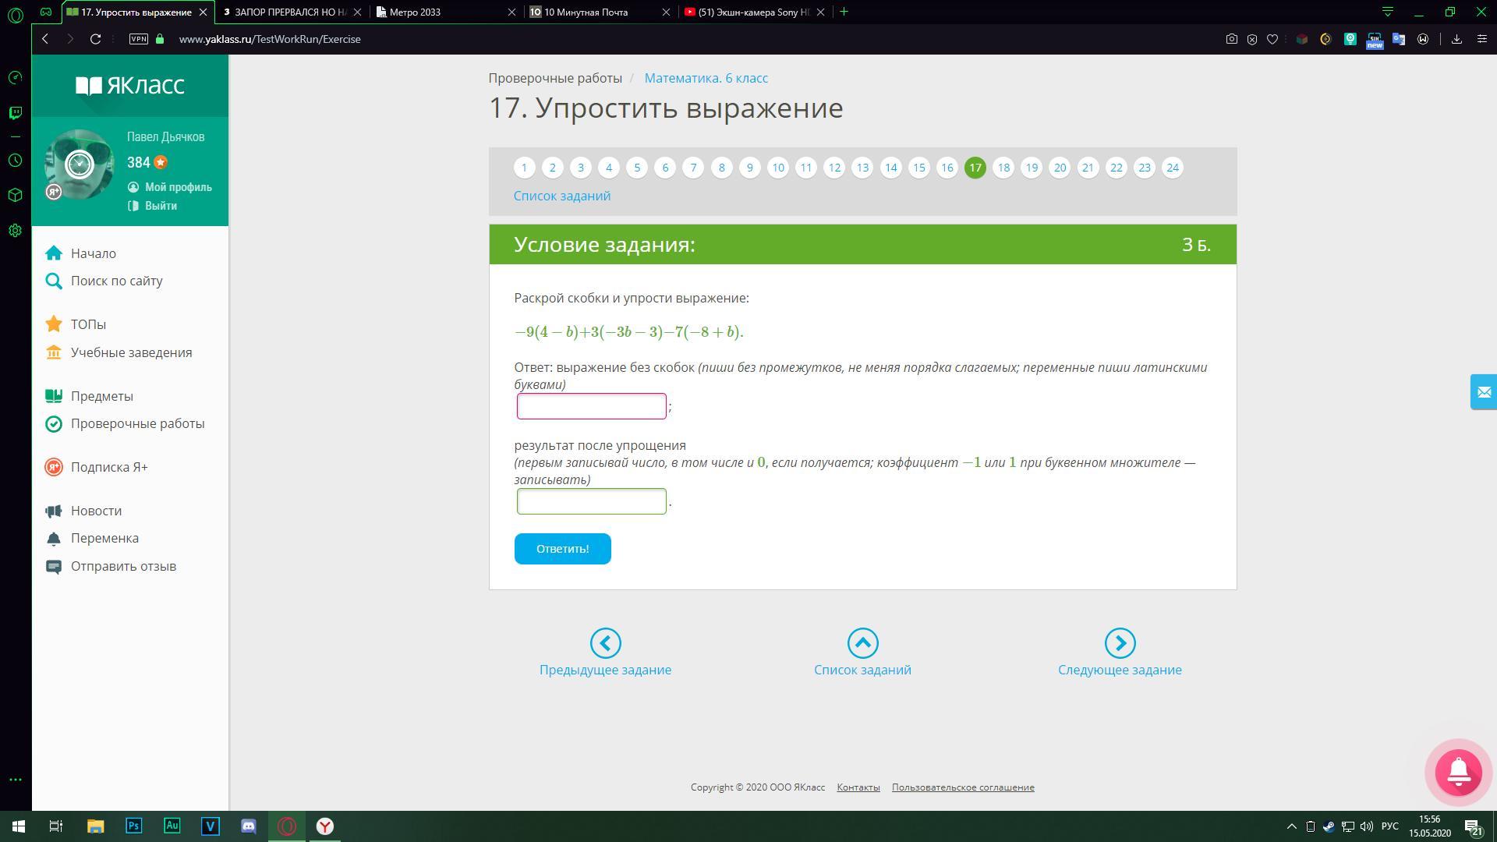The width and height of the screenshot is (1497, 842).
Task: Open File Explorer from the taskbar
Action: coord(95,826)
